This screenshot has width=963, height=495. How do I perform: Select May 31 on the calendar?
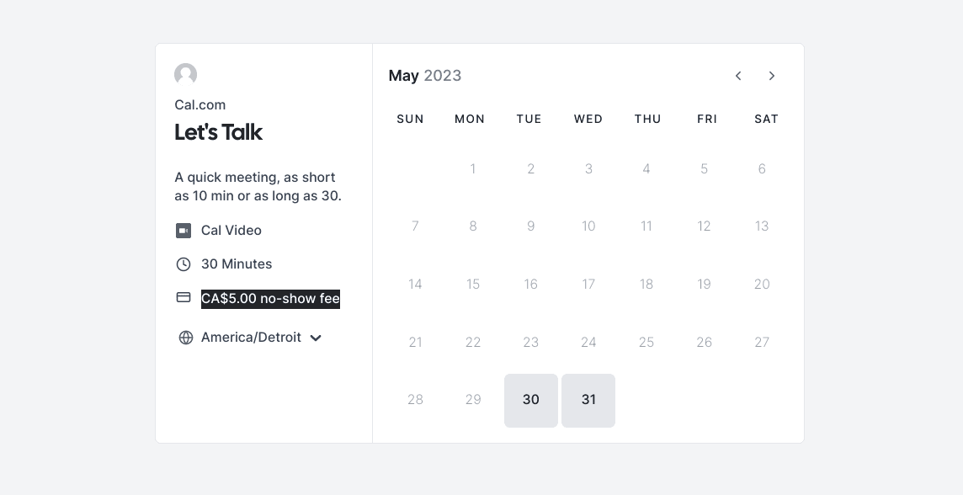coord(588,401)
